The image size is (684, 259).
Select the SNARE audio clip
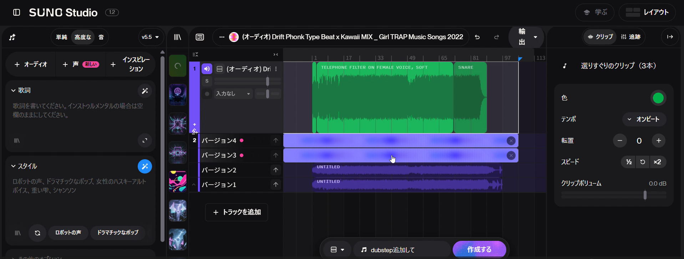470,98
